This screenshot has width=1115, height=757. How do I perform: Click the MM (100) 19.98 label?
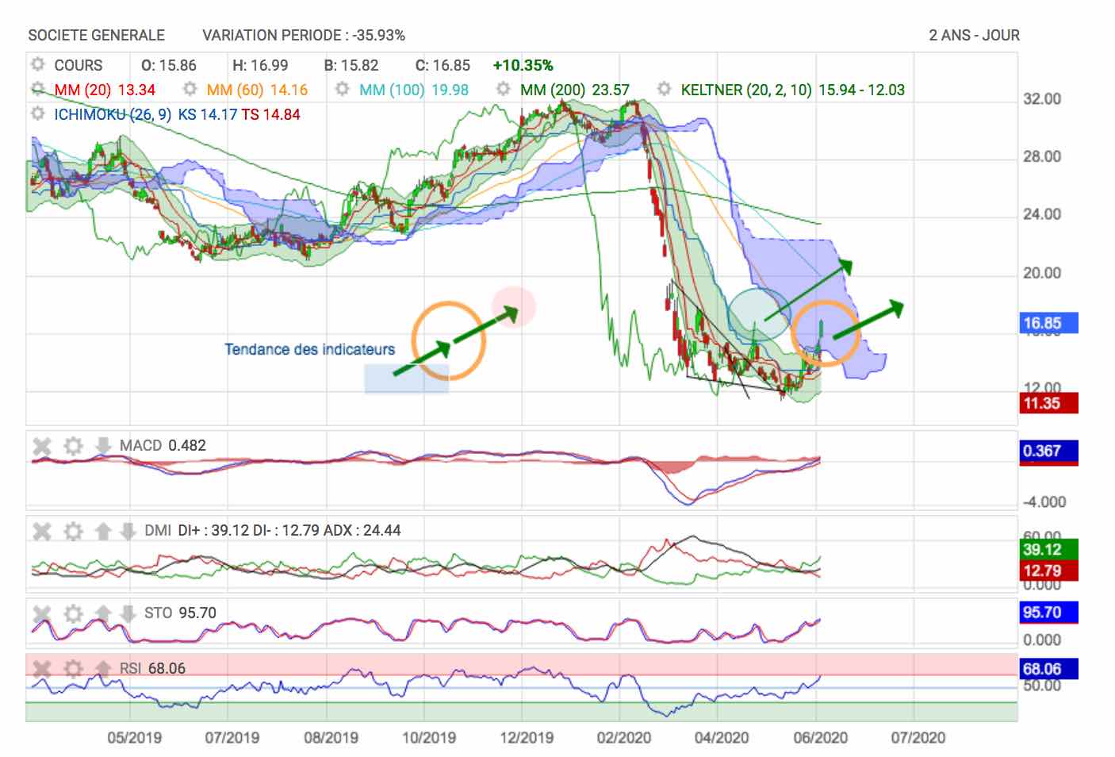pyautogui.click(x=414, y=90)
